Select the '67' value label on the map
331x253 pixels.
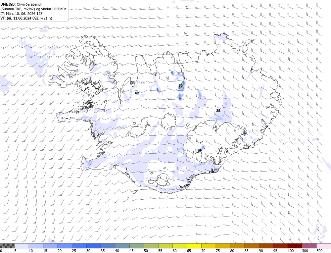tap(137, 93)
